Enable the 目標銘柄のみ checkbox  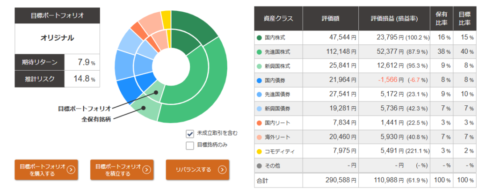click(190, 145)
